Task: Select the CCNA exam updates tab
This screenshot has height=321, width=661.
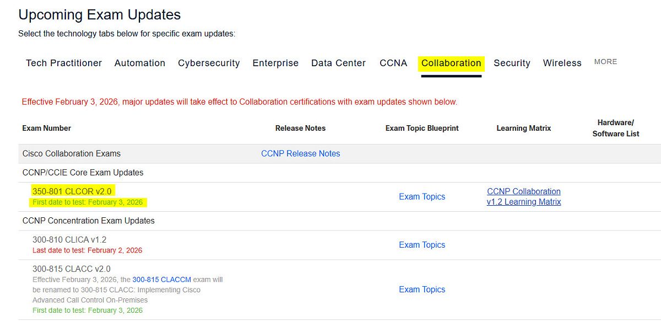Action: [393, 63]
